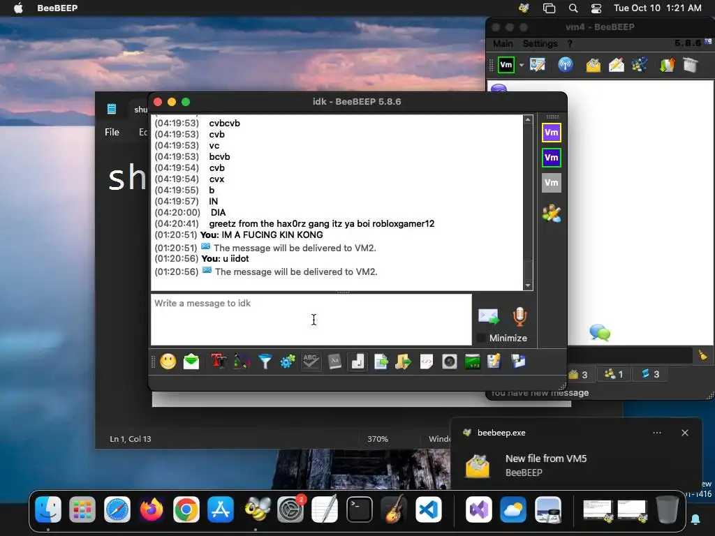The height and width of the screenshot is (536, 715).
Task: Click the file sharing box icon in vm4
Action: 691,65
